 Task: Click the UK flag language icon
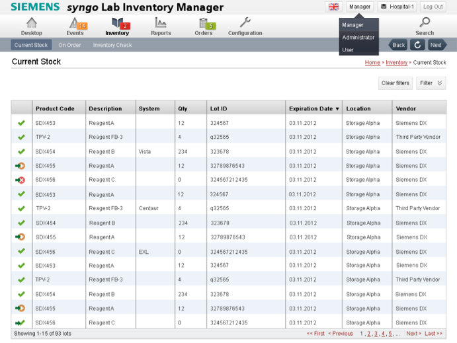click(334, 7)
